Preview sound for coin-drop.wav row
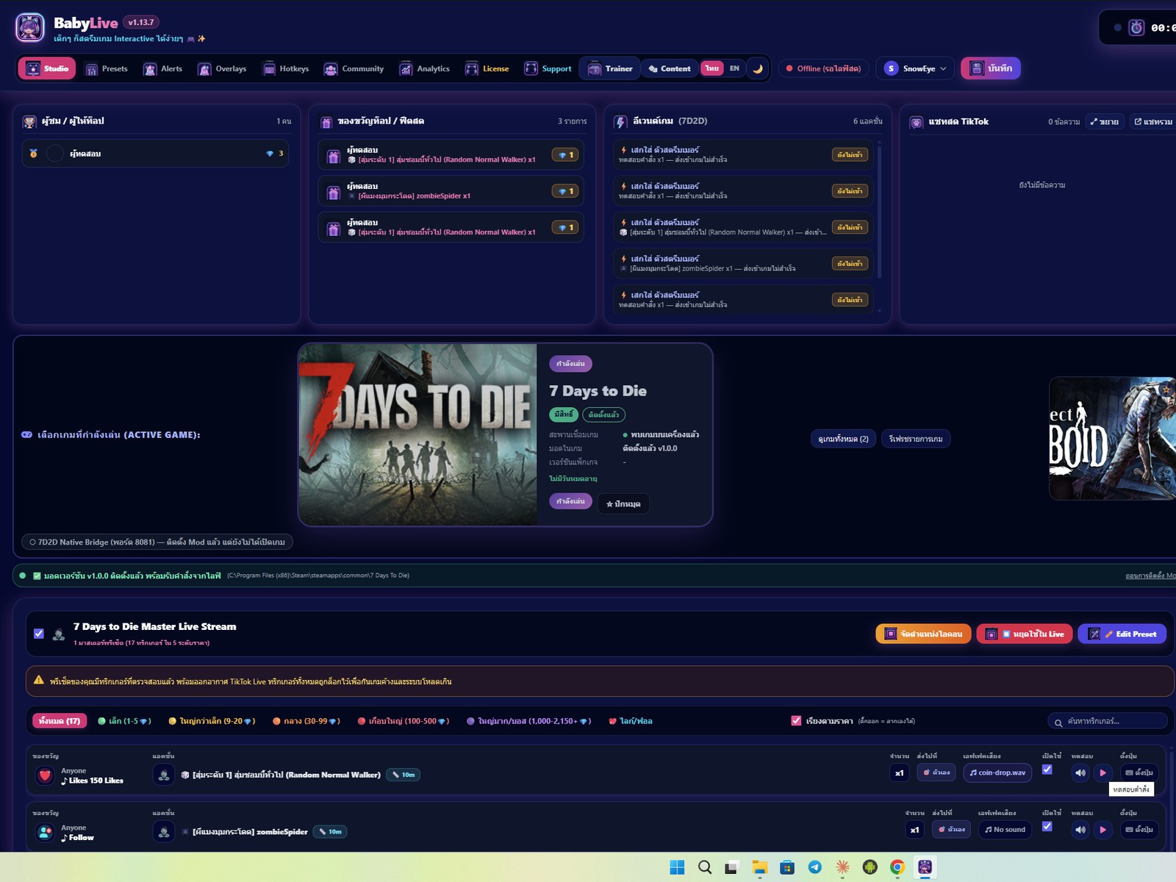The width and height of the screenshot is (1176, 882). tap(1080, 772)
